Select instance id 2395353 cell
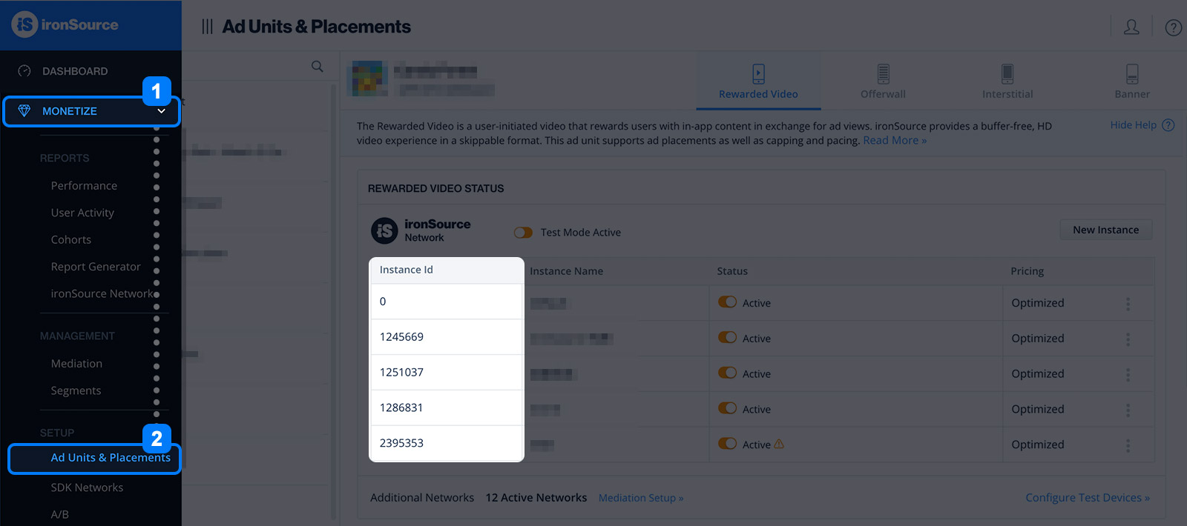The image size is (1187, 526). coord(447,443)
